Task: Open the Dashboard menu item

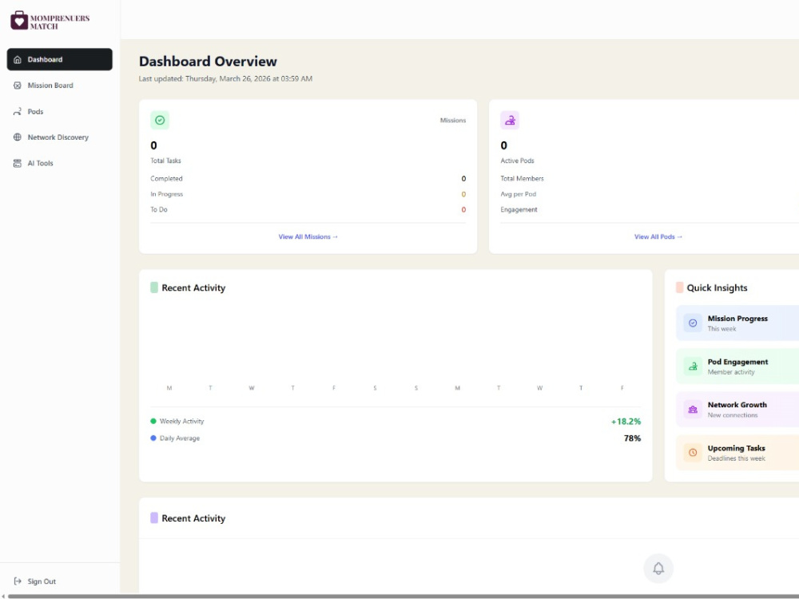Action: pyautogui.click(x=60, y=60)
